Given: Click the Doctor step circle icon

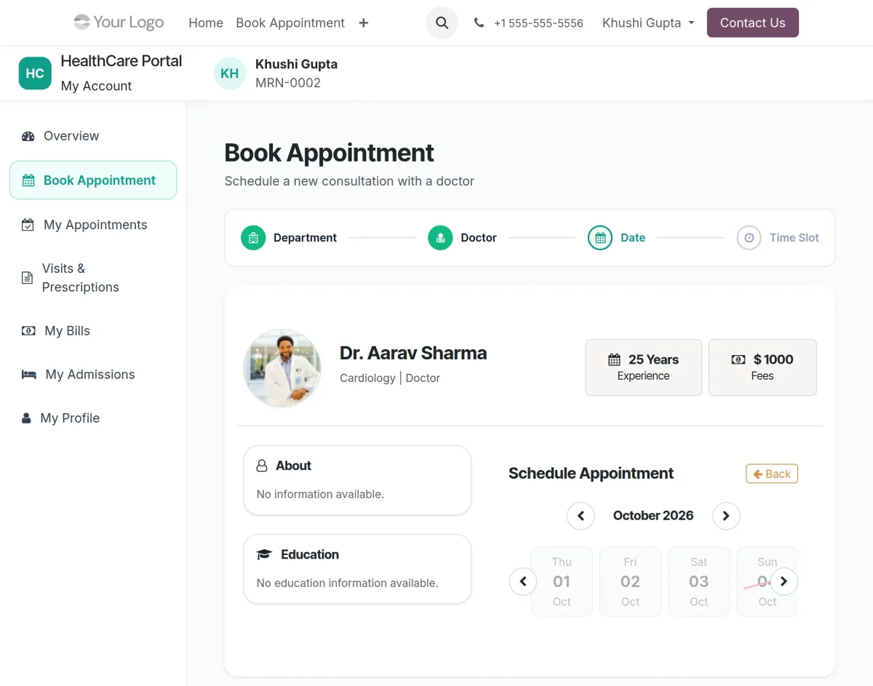Looking at the screenshot, I should 440,238.
